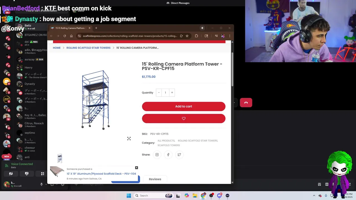This screenshot has width=356, height=200.
Task: Open Copilot from taskbar
Action: pos(187,196)
